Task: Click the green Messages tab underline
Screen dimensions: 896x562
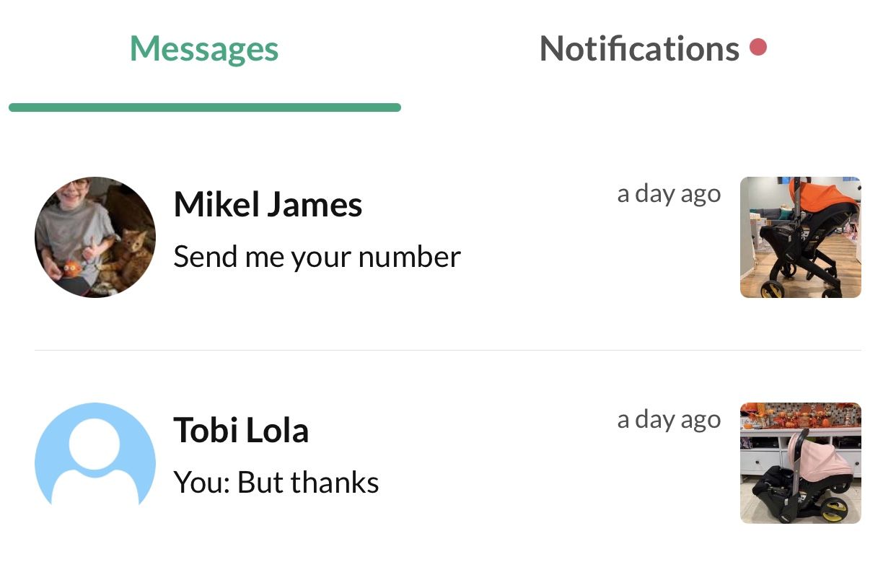Action: [205, 107]
